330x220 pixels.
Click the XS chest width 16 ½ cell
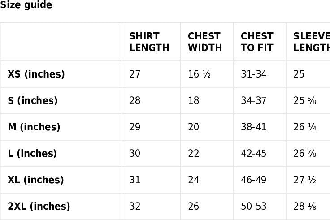[199, 74]
